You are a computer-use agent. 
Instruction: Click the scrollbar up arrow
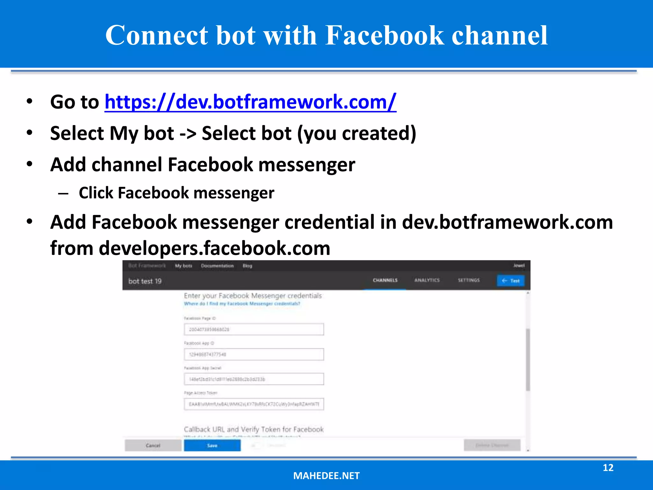528,293
